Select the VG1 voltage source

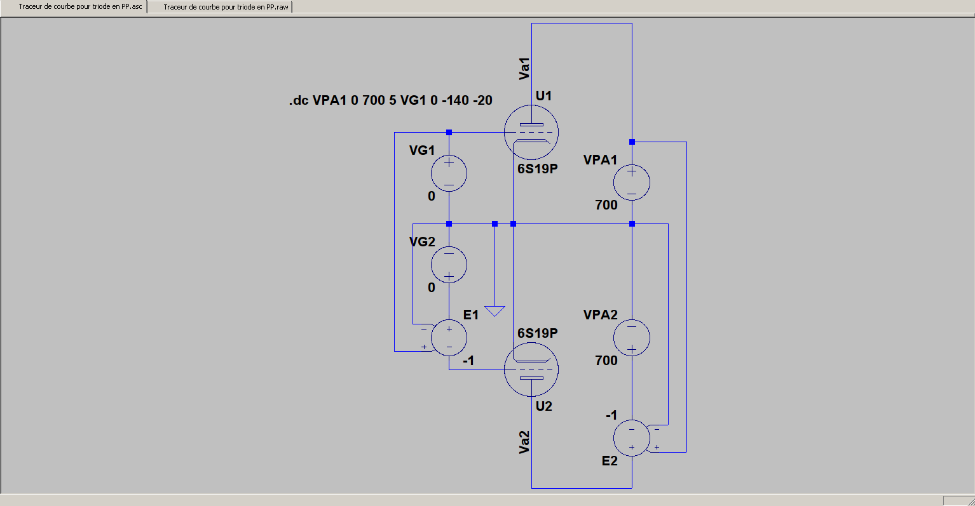(449, 173)
